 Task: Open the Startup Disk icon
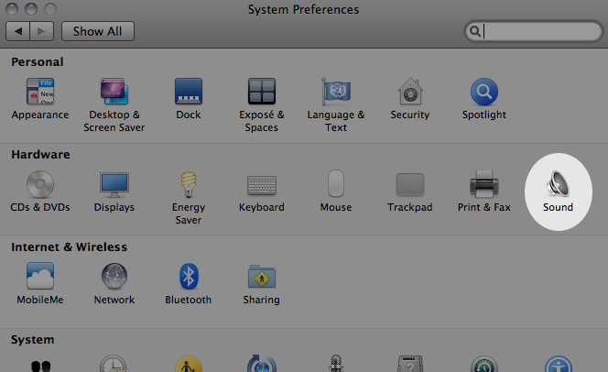pos(410,364)
